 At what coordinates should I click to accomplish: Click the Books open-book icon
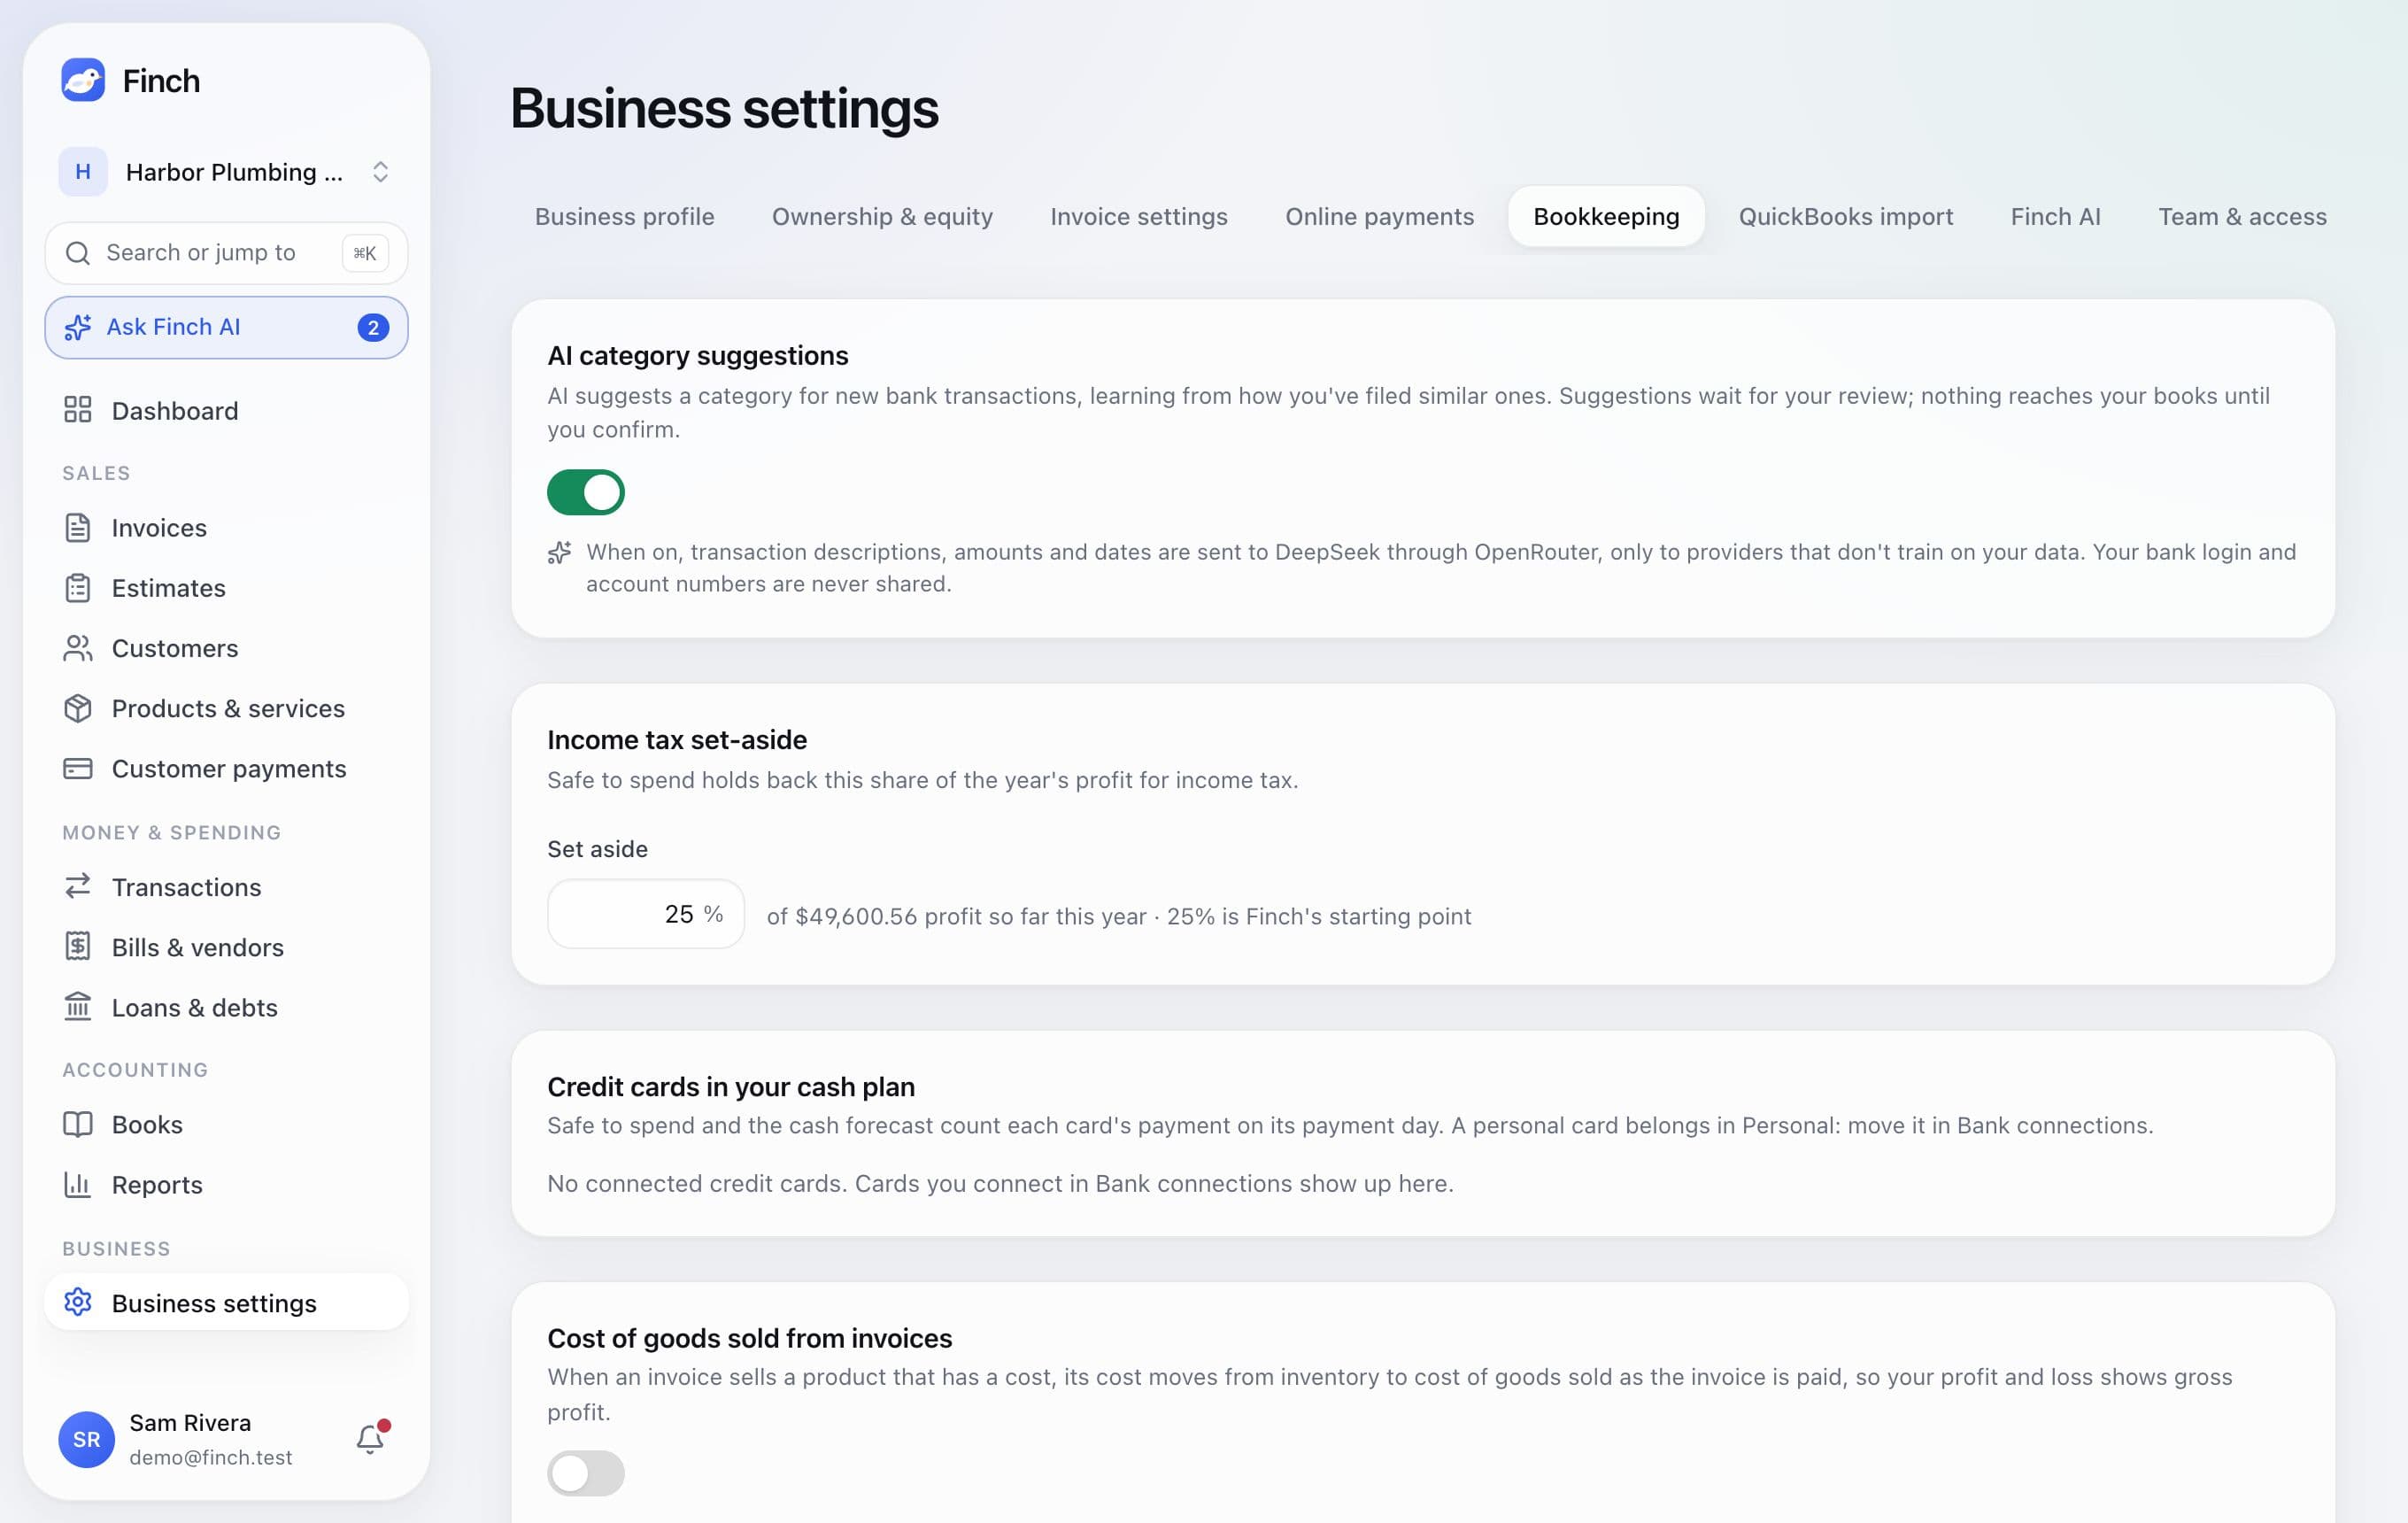(x=77, y=1124)
